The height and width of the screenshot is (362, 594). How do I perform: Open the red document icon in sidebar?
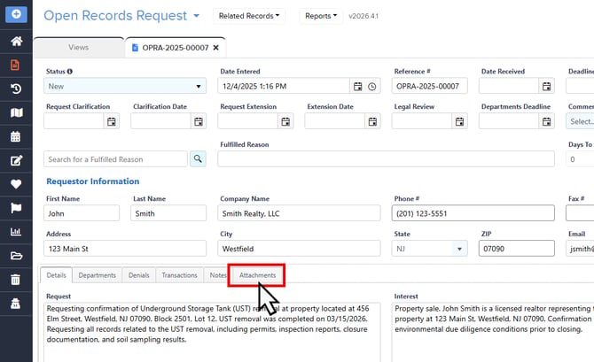(15, 65)
